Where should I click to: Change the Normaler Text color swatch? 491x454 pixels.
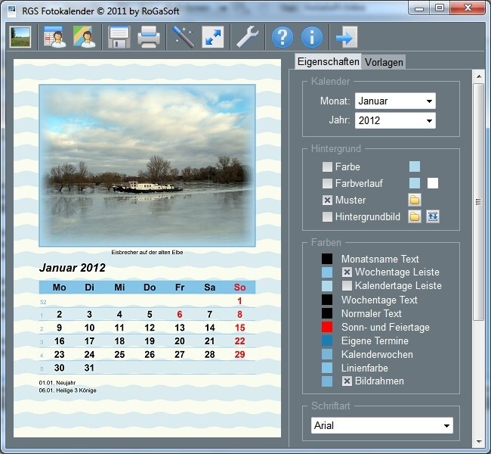point(327,313)
